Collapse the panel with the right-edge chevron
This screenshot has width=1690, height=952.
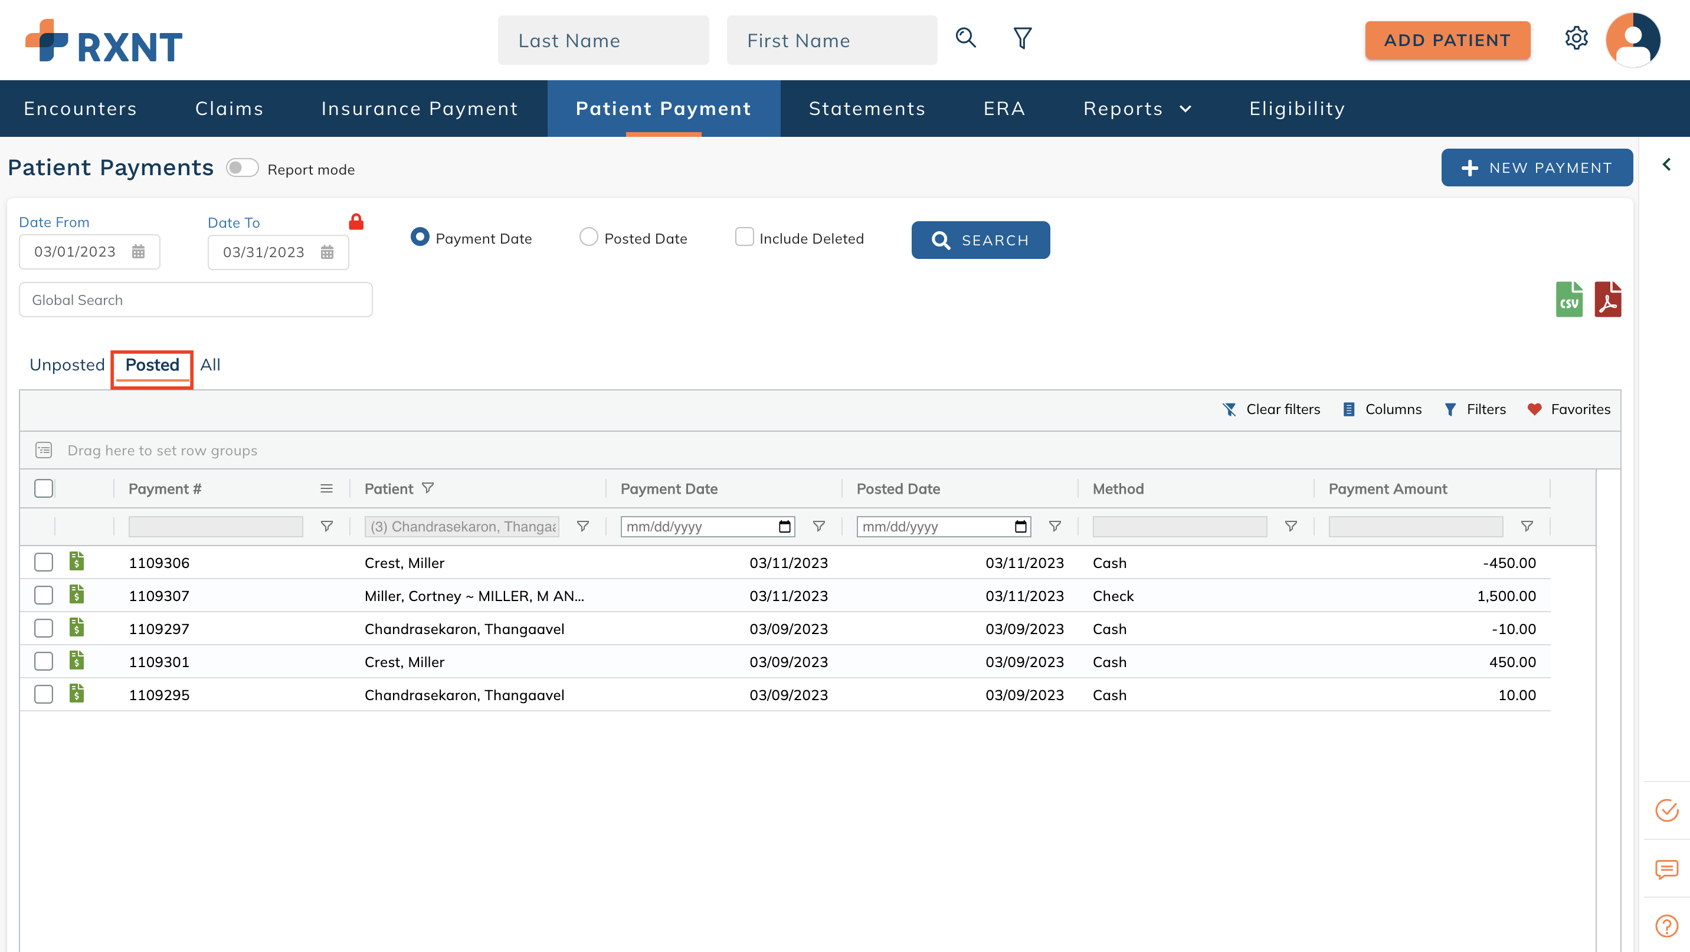pos(1667,164)
